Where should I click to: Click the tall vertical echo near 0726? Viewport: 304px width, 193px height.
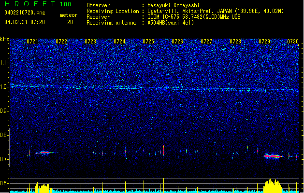(x=164, y=150)
